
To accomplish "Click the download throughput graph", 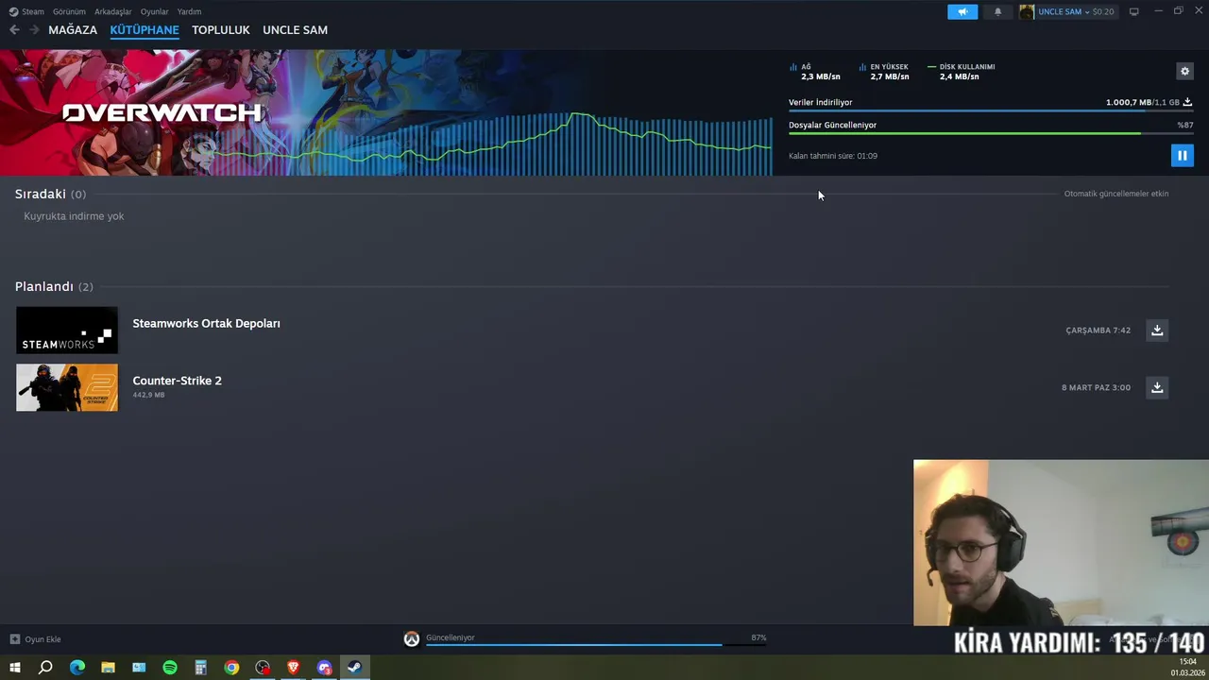I will tap(491, 144).
